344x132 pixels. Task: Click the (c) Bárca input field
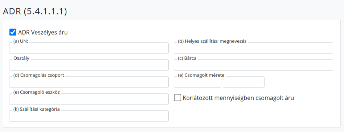click(x=253, y=65)
